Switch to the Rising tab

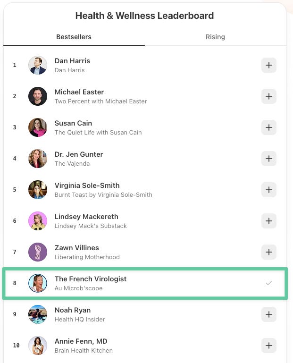click(215, 37)
